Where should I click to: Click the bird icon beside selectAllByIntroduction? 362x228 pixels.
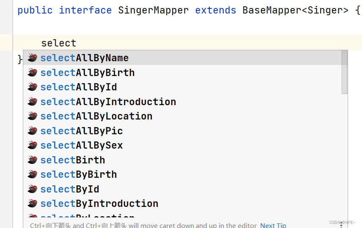32,101
